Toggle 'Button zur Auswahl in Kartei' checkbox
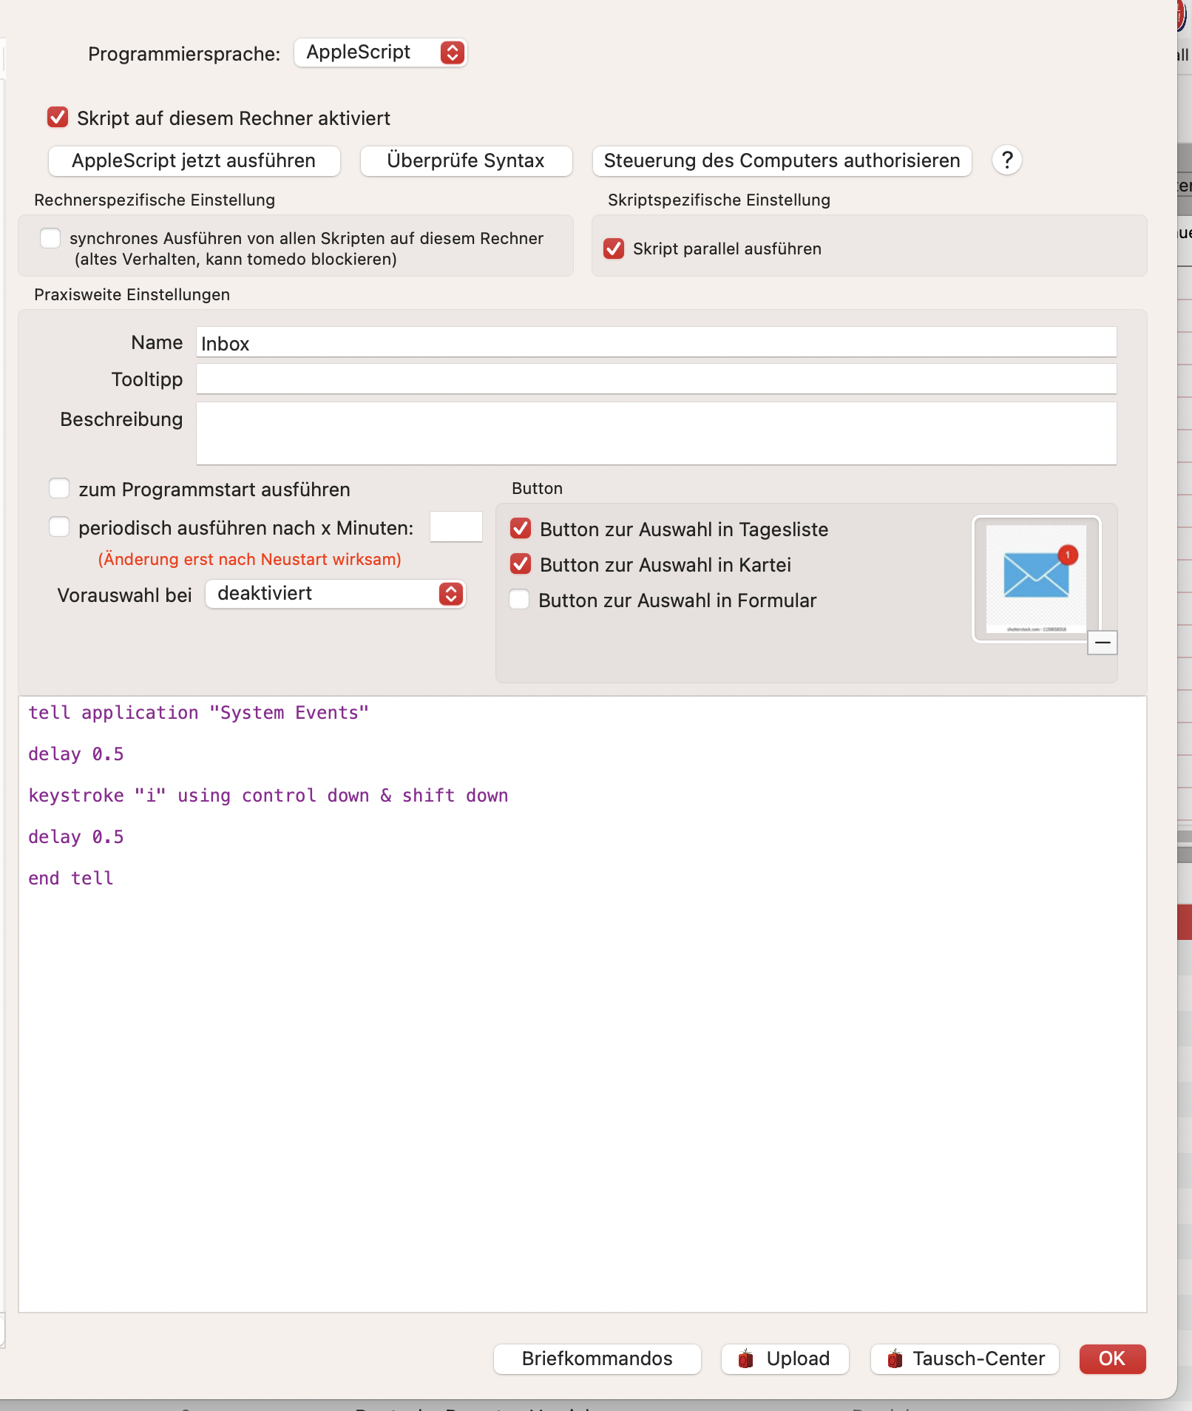The image size is (1192, 1411). click(x=521, y=564)
